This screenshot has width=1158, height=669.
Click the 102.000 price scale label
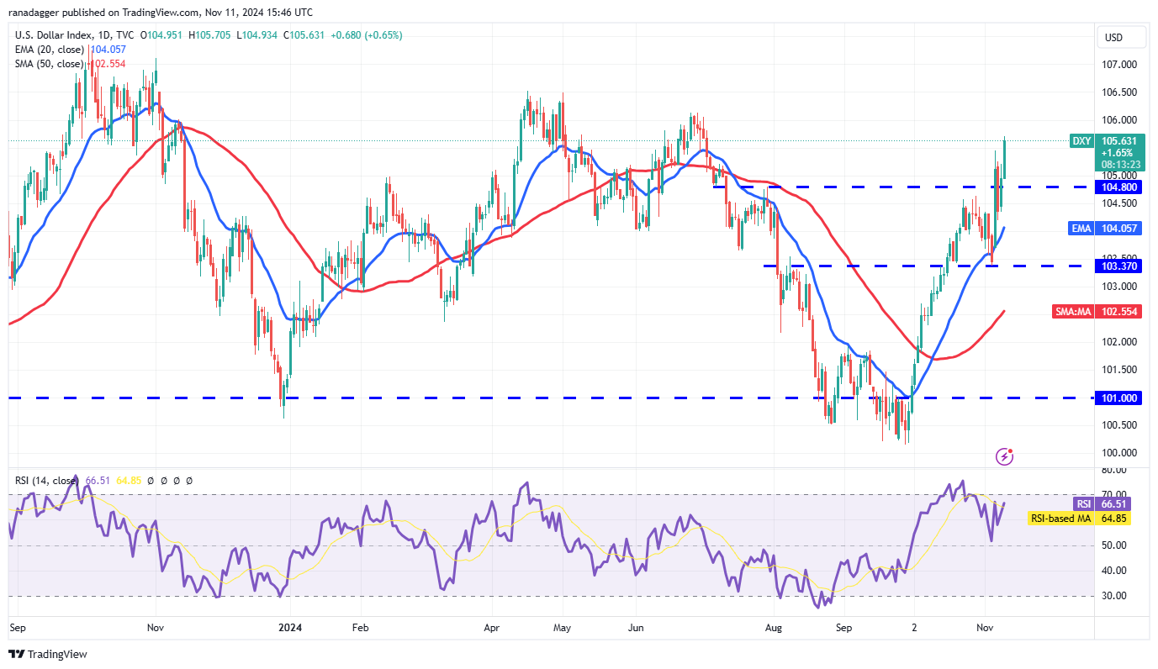tap(1118, 342)
